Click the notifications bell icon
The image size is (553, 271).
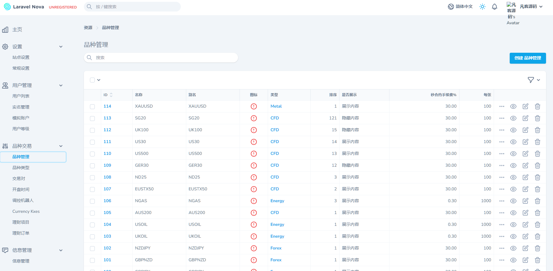click(x=494, y=7)
